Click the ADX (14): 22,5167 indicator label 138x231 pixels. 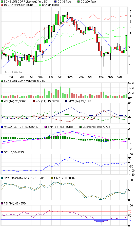tap(80, 101)
